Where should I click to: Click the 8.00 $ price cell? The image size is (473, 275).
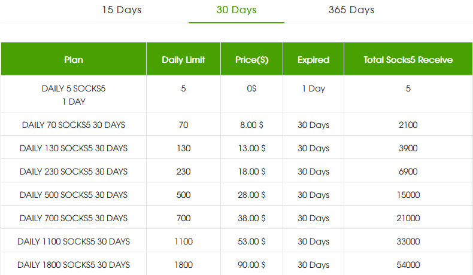[x=251, y=125]
